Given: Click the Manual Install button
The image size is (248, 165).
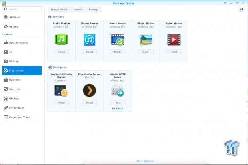Looking at the screenshot, I should pyautogui.click(x=59, y=10).
